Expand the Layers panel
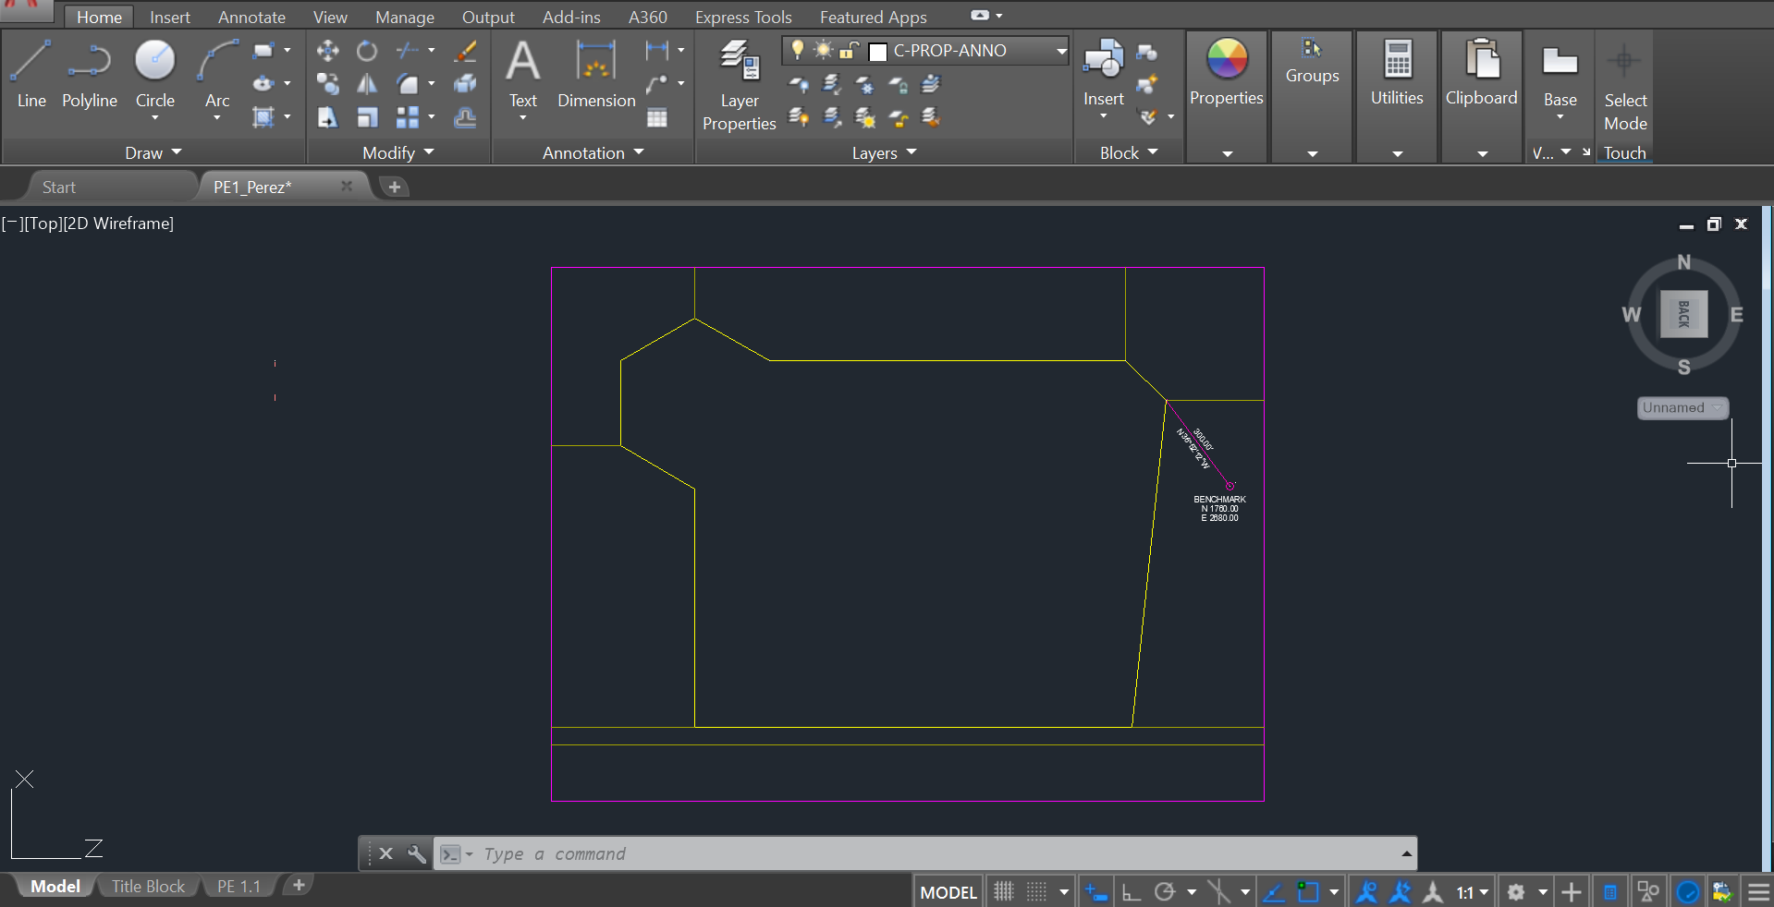Image resolution: width=1774 pixels, height=907 pixels. (884, 152)
